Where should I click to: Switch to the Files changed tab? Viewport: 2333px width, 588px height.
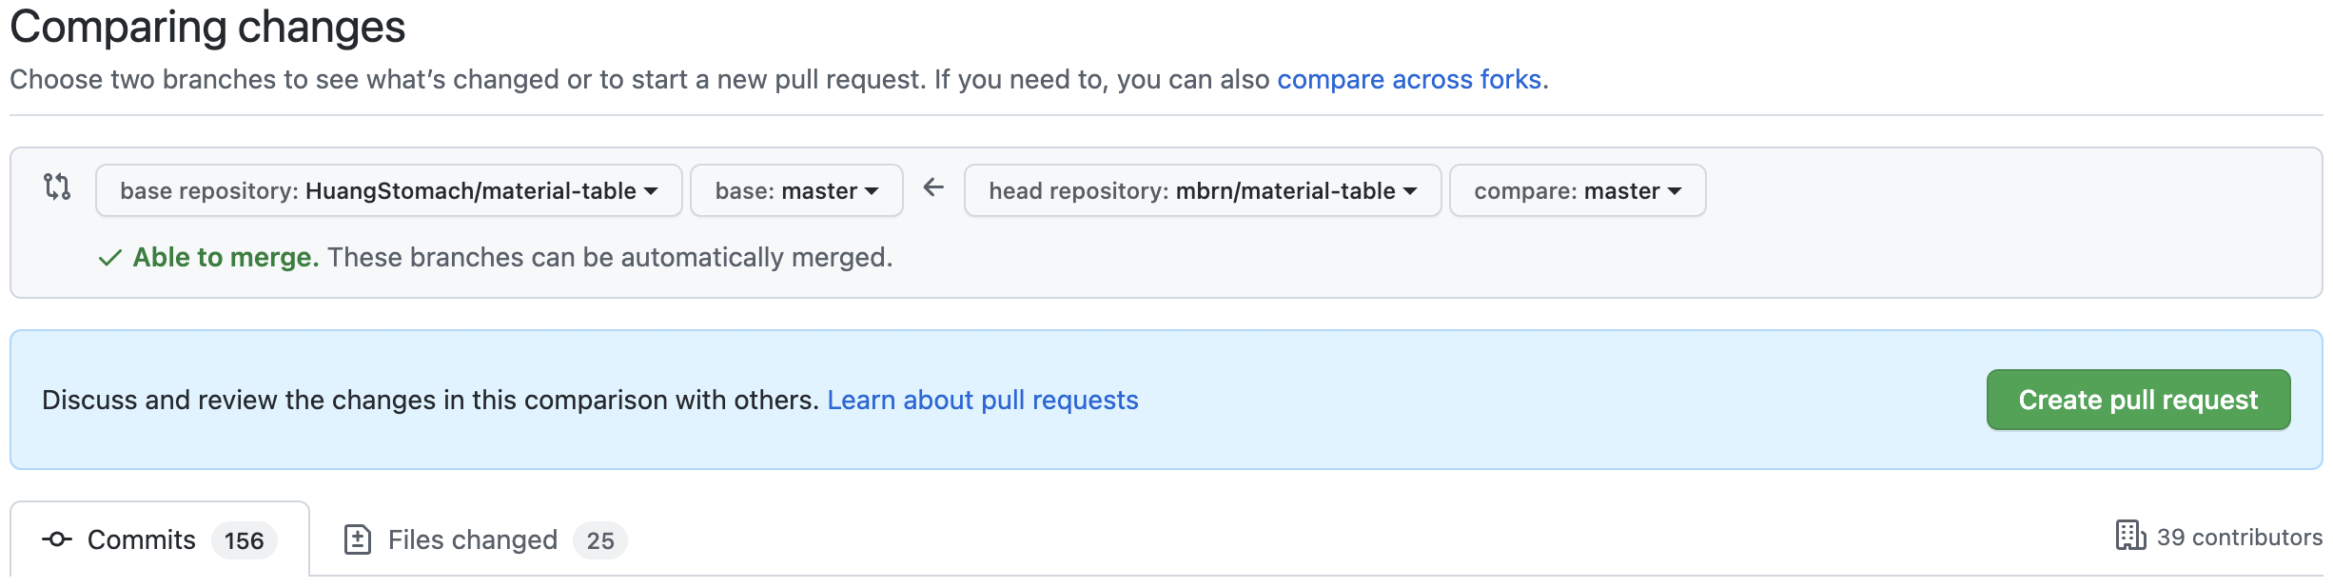pyautogui.click(x=472, y=539)
